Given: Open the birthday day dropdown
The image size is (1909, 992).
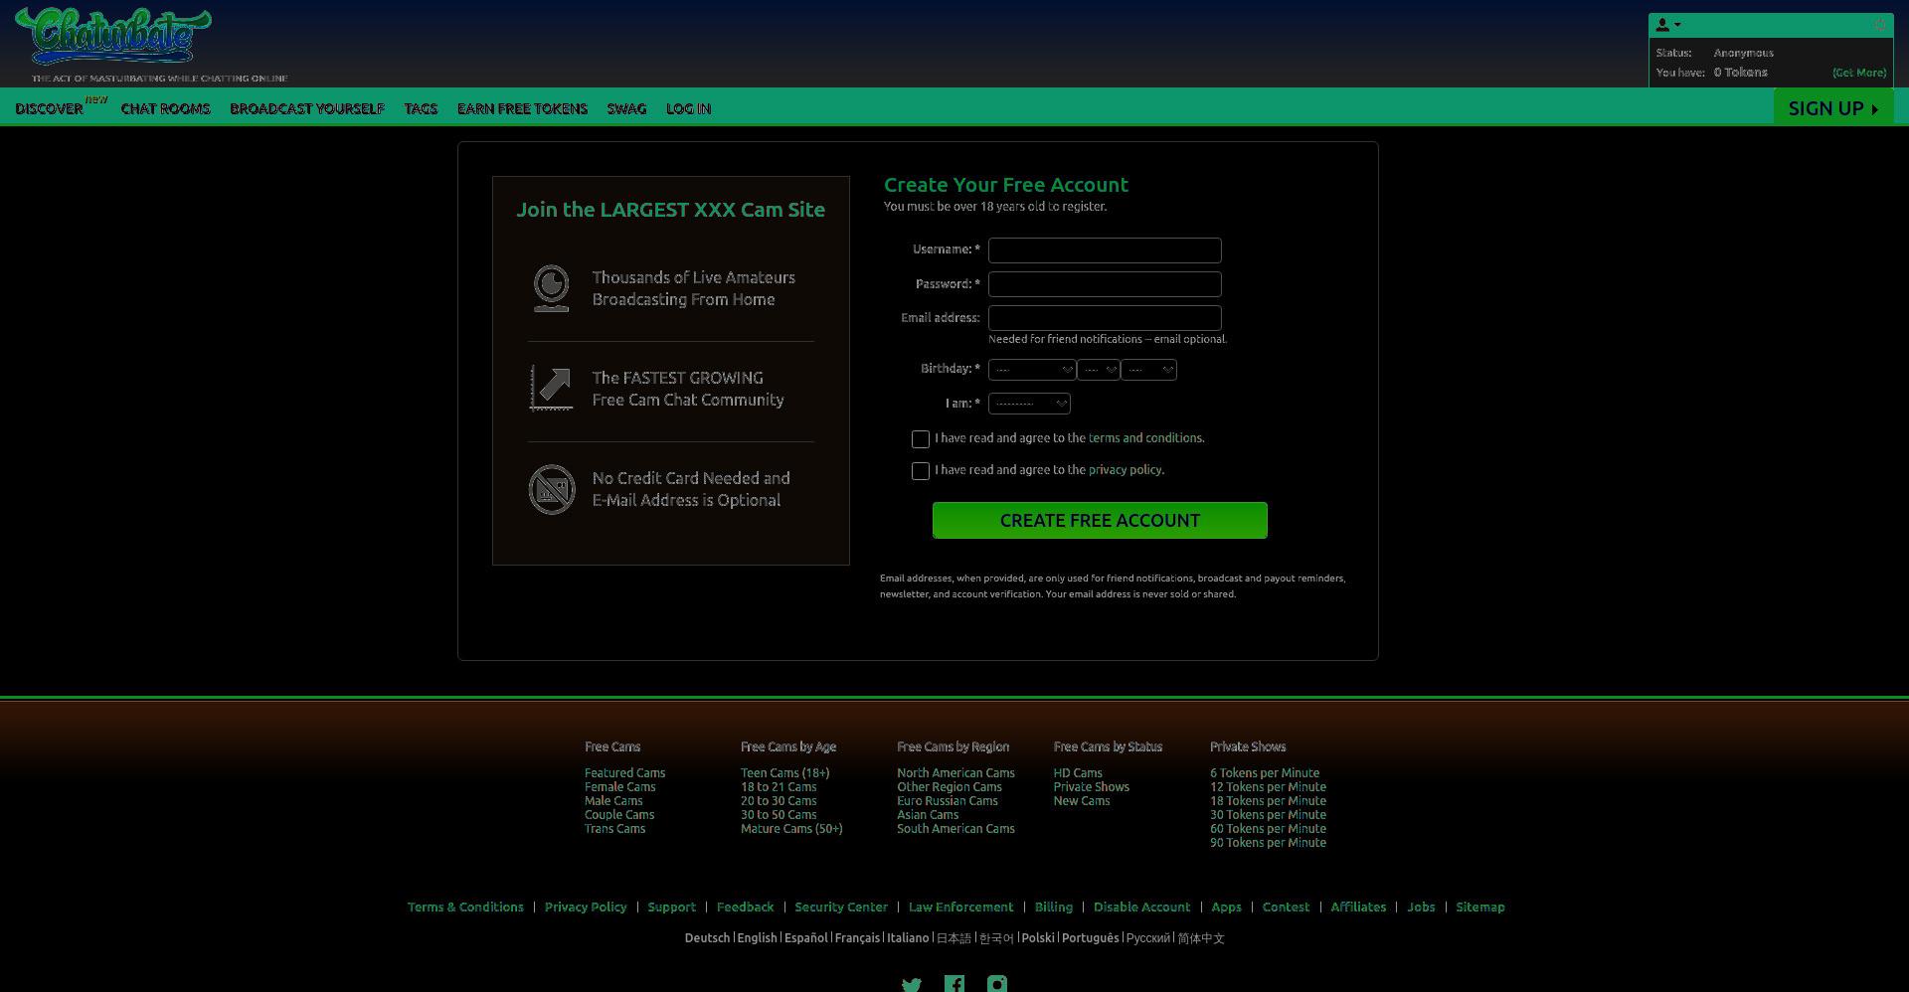Looking at the screenshot, I should pos(1099,370).
